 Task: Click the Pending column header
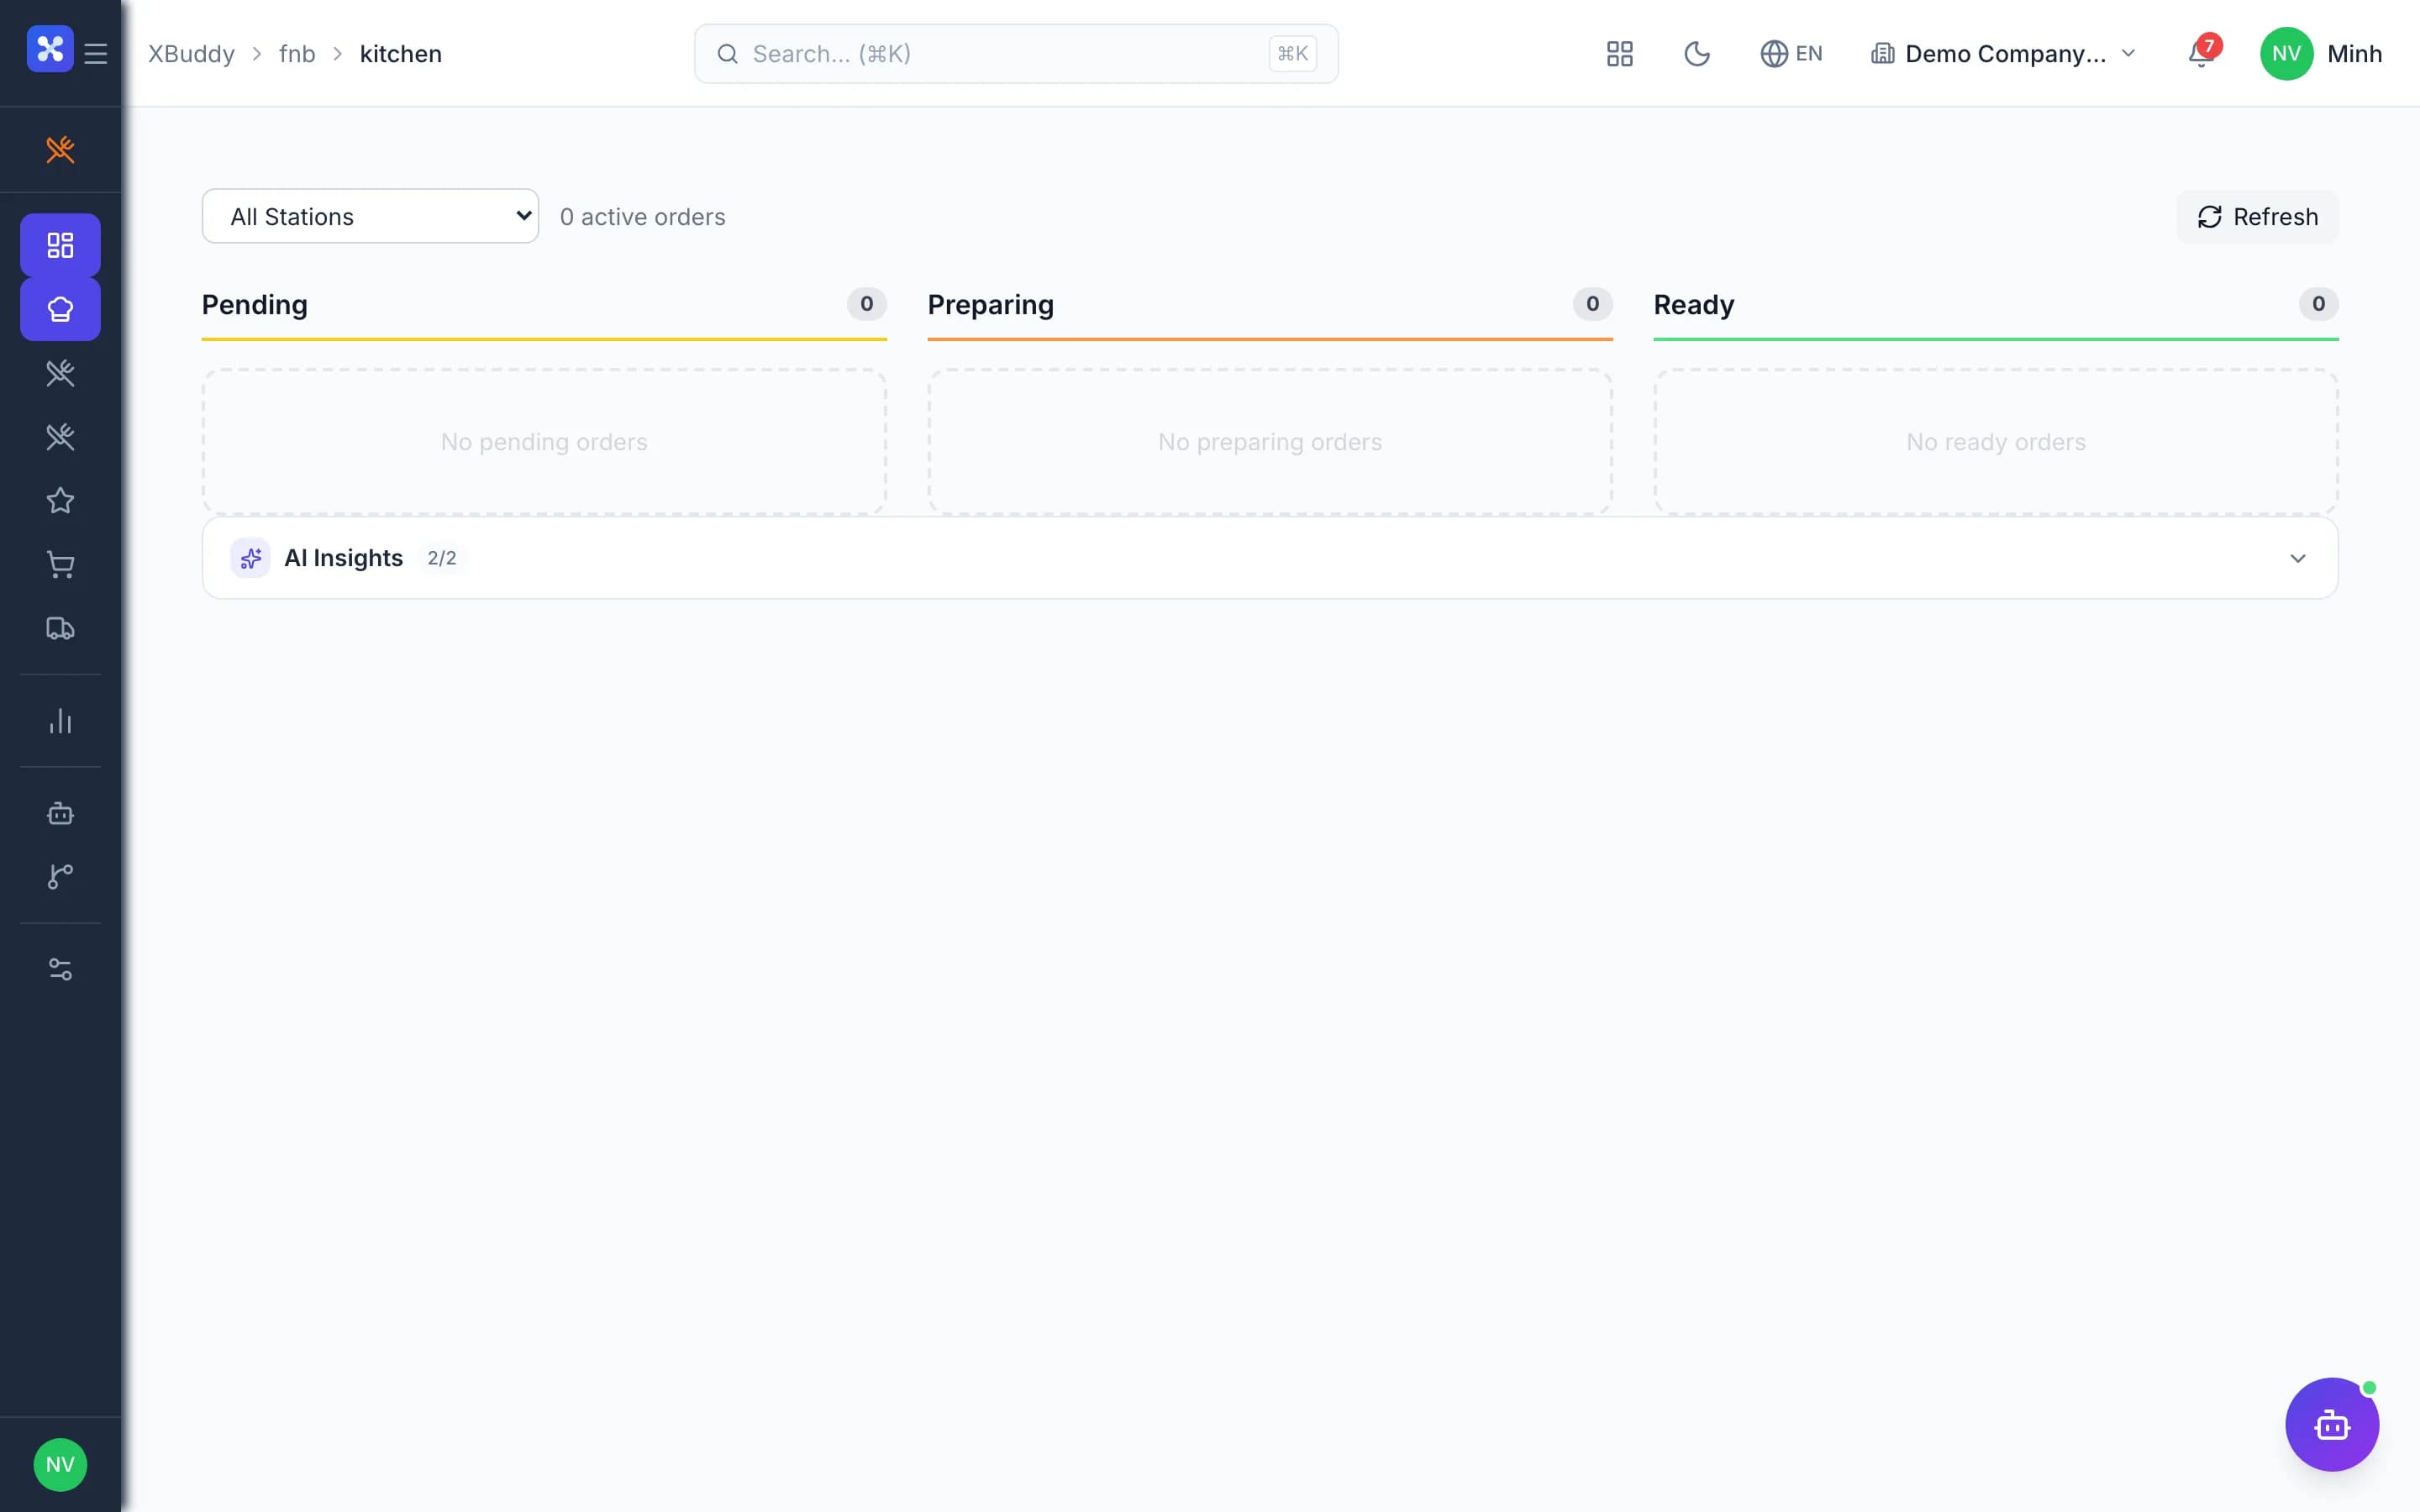[x=254, y=304]
